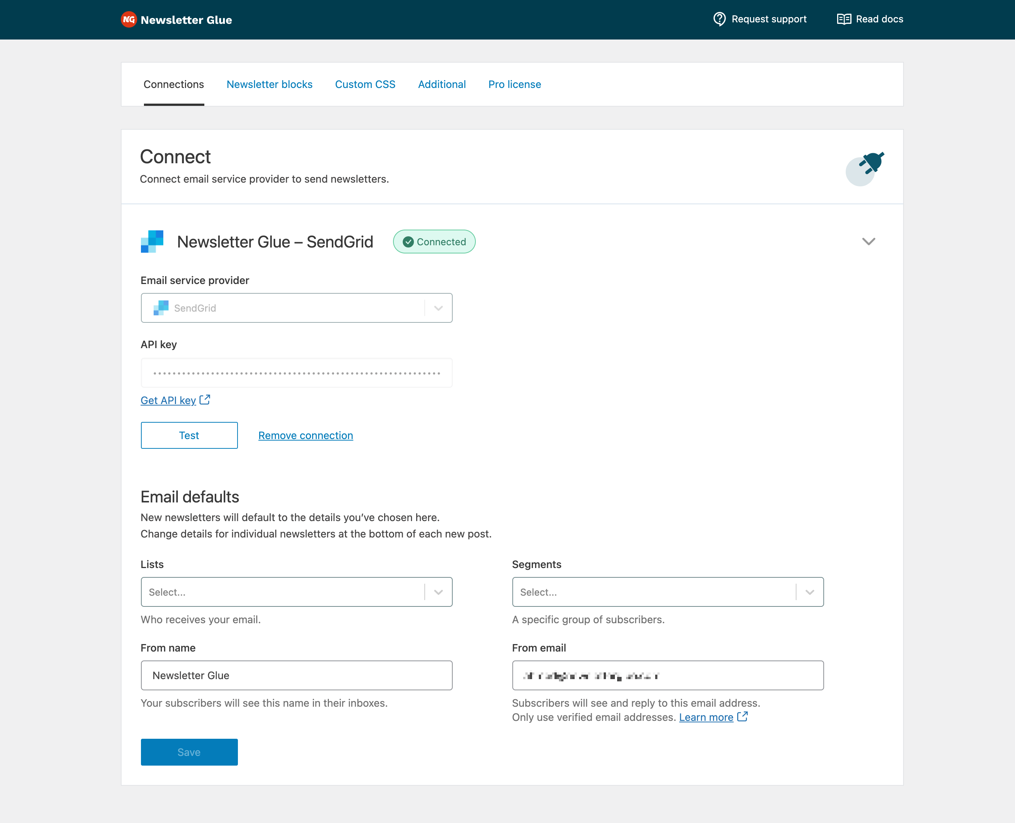Click the From email input field

click(x=668, y=675)
